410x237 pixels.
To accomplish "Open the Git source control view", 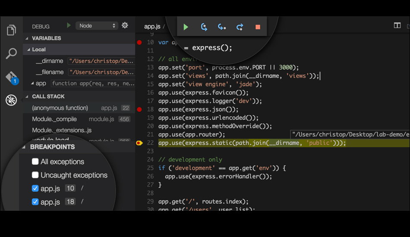I will 12,78.
